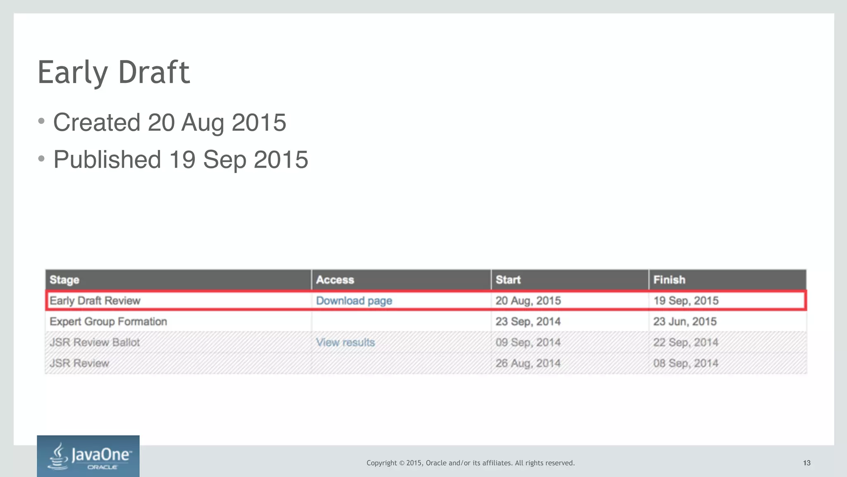Click the Published 19 Sep 2015 bullet
Viewport: 847px width, 477px height.
click(x=180, y=160)
